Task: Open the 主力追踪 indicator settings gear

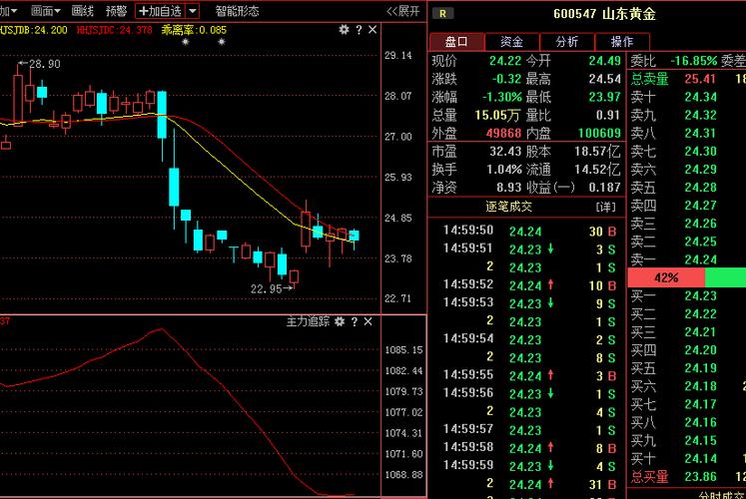Action: point(341,321)
